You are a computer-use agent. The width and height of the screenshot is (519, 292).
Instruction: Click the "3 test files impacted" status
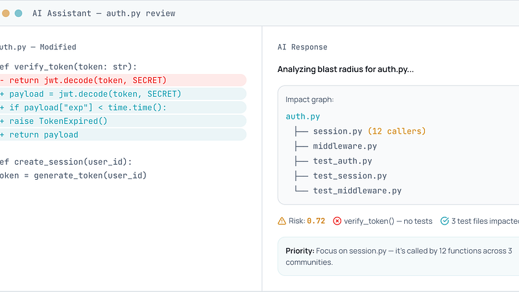point(485,221)
